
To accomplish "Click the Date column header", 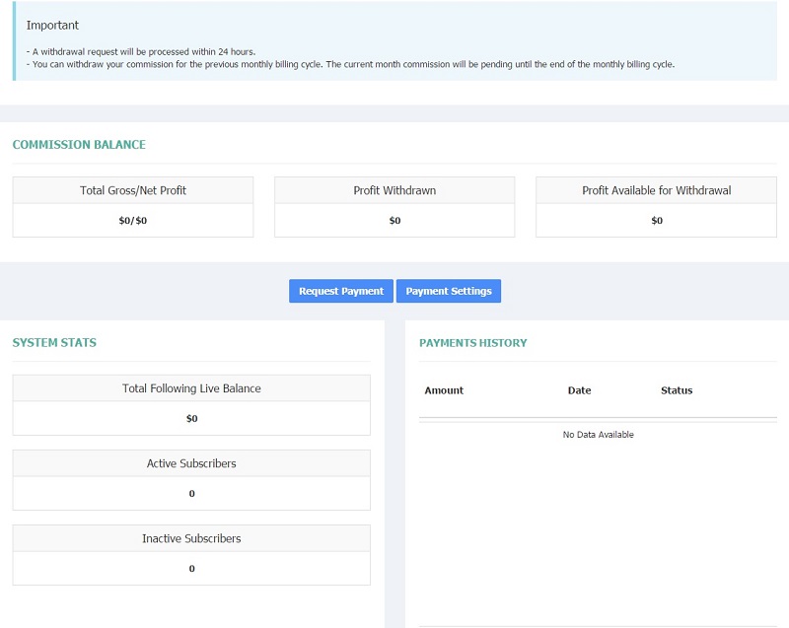I will point(579,390).
